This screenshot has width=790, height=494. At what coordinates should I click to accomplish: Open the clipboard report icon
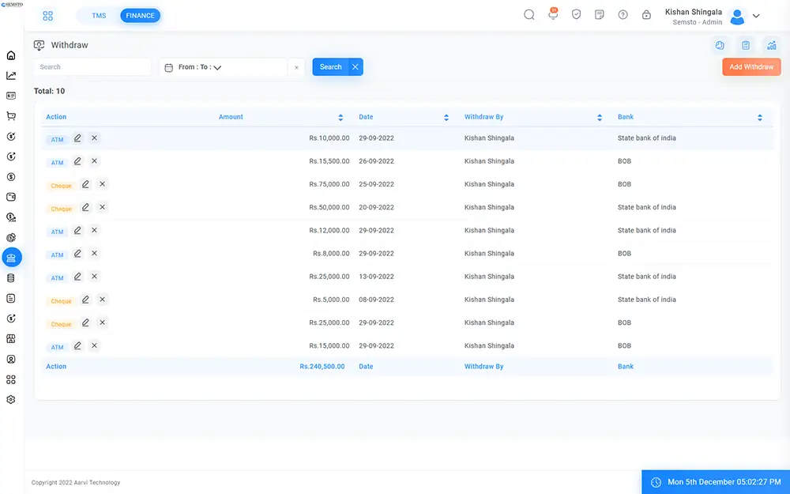[746, 45]
